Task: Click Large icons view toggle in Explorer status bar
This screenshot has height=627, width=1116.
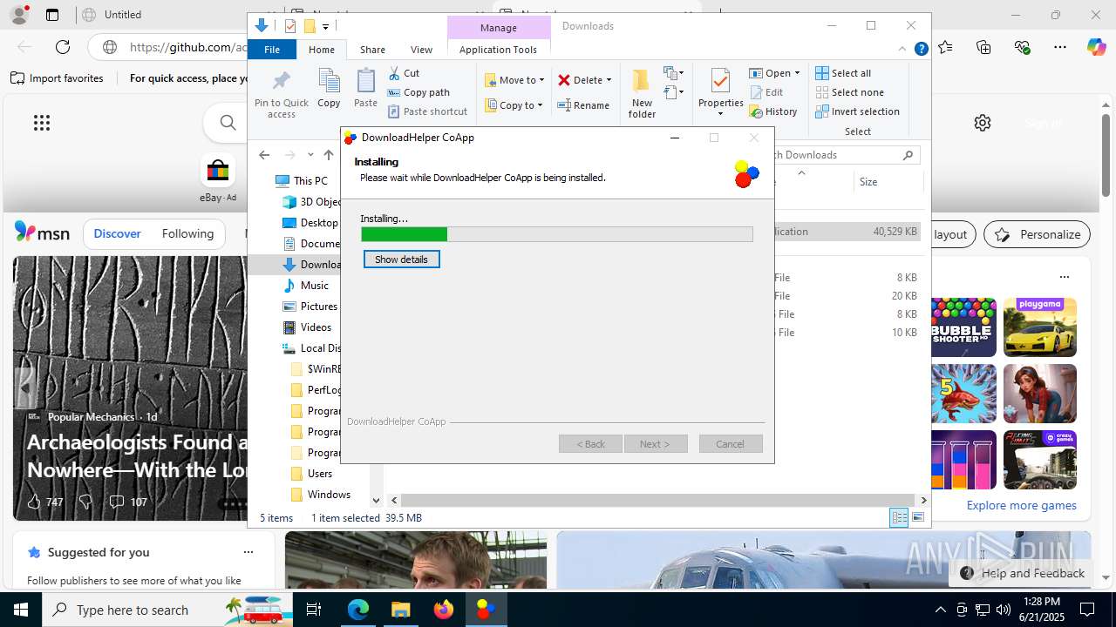Action: tap(918, 517)
